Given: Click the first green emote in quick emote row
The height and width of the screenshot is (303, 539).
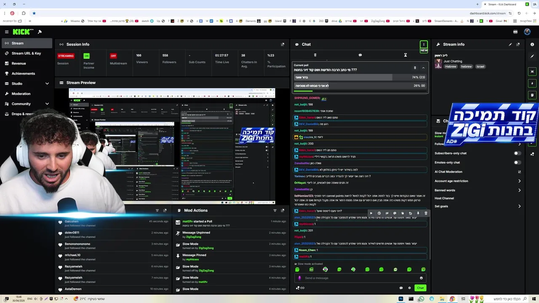Looking at the screenshot, I should (297, 269).
